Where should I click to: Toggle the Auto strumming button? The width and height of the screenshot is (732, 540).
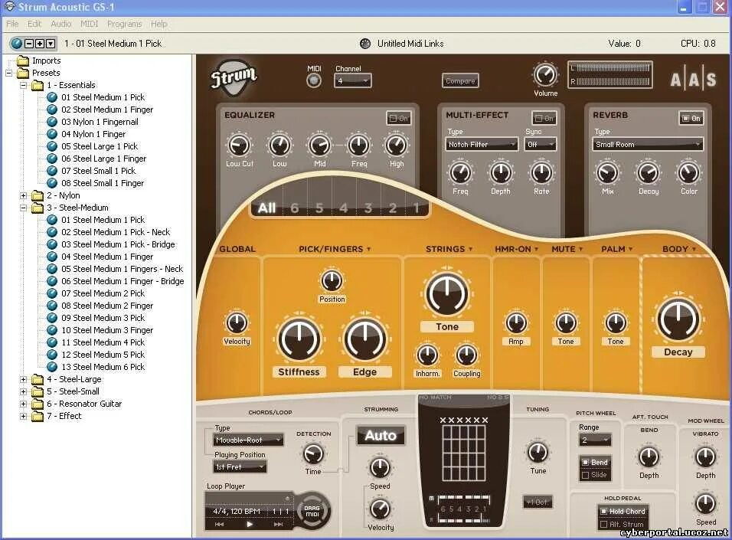tap(381, 436)
